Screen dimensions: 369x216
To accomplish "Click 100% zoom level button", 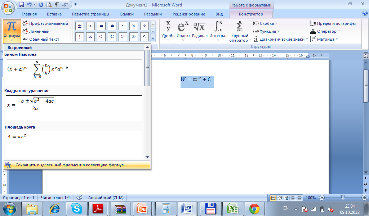I will point(311,198).
